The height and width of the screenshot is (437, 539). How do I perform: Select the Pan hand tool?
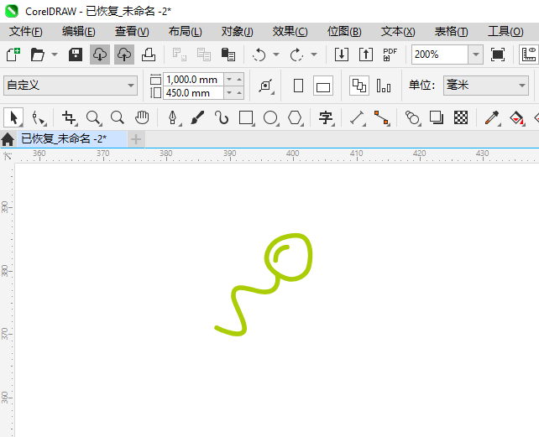[x=142, y=117]
